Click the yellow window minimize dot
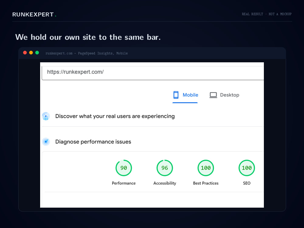The width and height of the screenshot is (304, 228). point(31,53)
